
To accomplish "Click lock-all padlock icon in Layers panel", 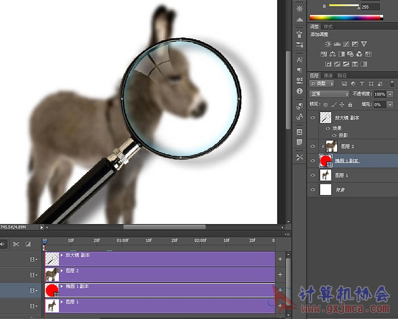I will pyautogui.click(x=350, y=104).
